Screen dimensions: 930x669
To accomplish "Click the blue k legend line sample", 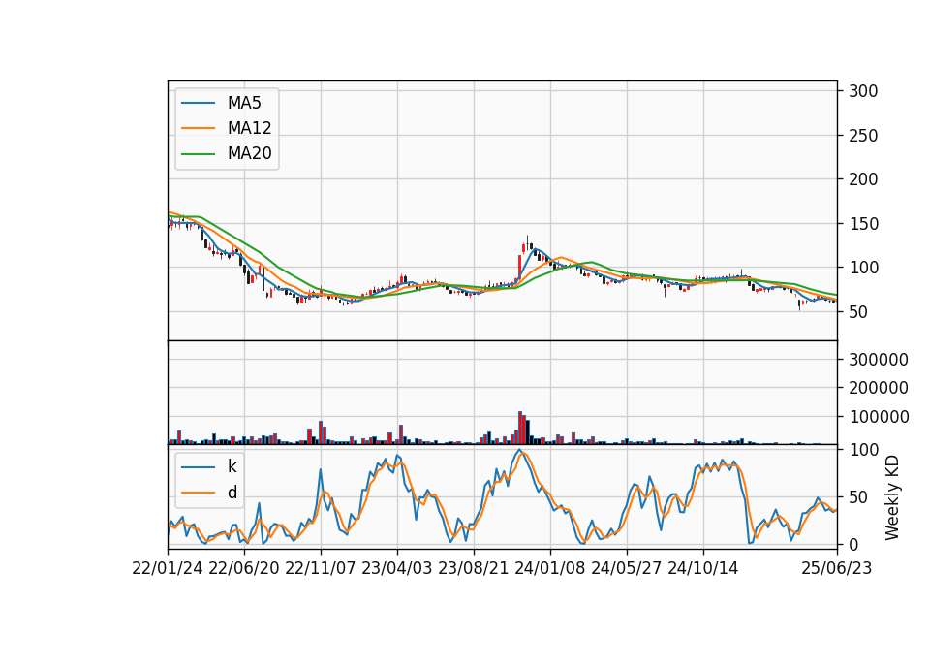I will 198,467.
